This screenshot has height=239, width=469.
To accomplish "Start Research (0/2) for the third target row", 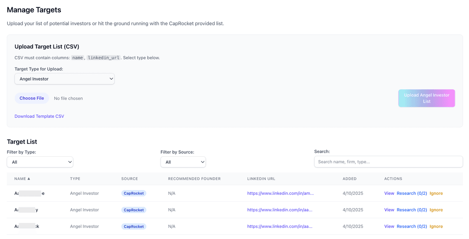I will coord(412,226).
